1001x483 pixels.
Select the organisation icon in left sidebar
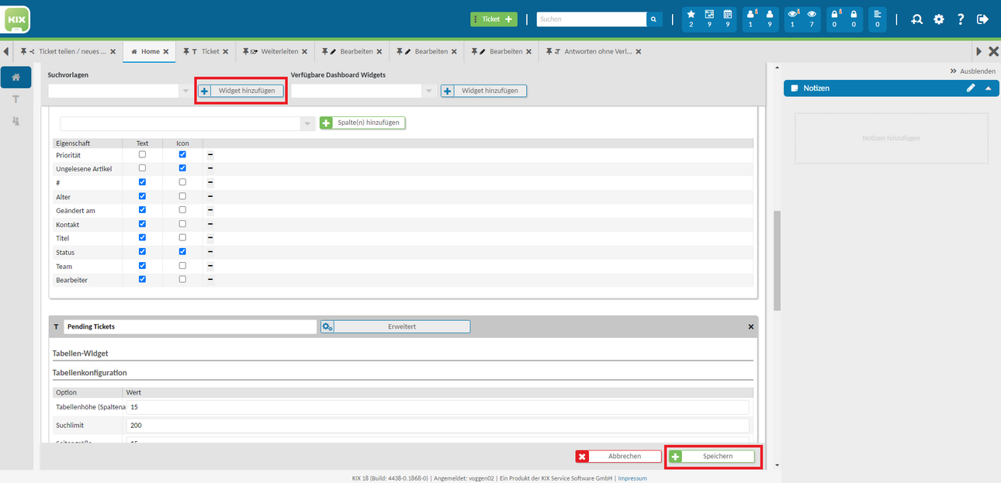pyautogui.click(x=16, y=121)
